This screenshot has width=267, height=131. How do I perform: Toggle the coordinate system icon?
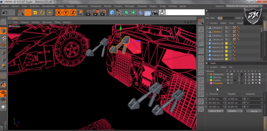coord(80,13)
